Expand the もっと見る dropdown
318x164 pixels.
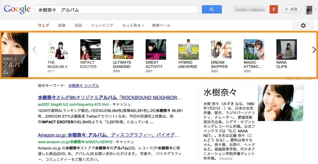pos(133,25)
